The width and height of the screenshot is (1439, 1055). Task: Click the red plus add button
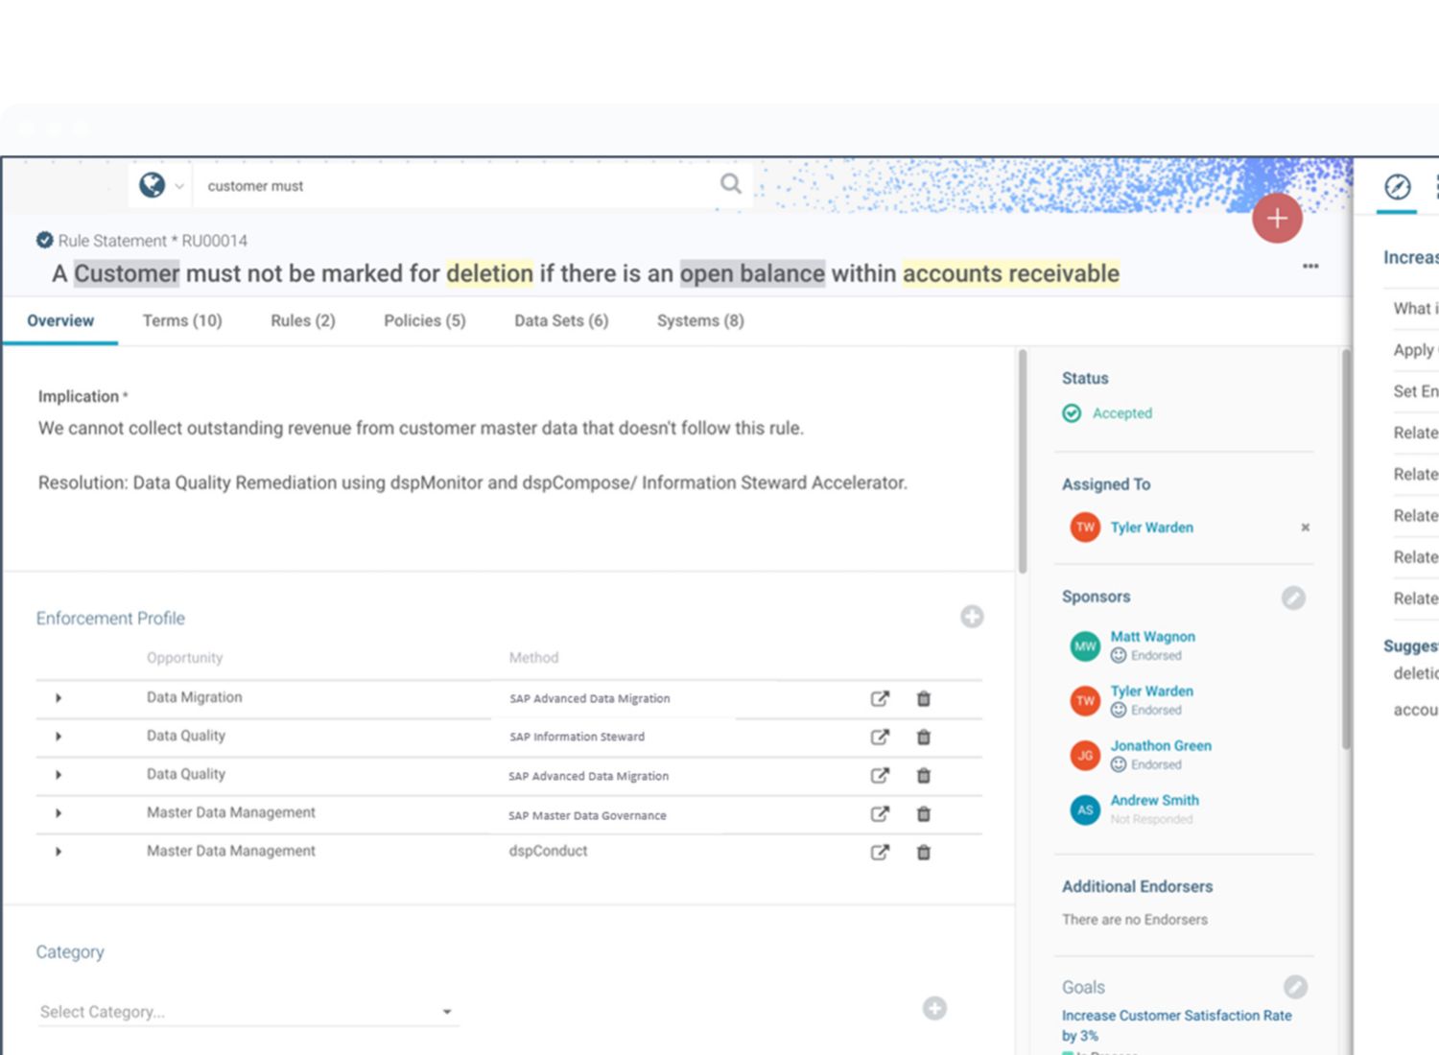point(1277,219)
